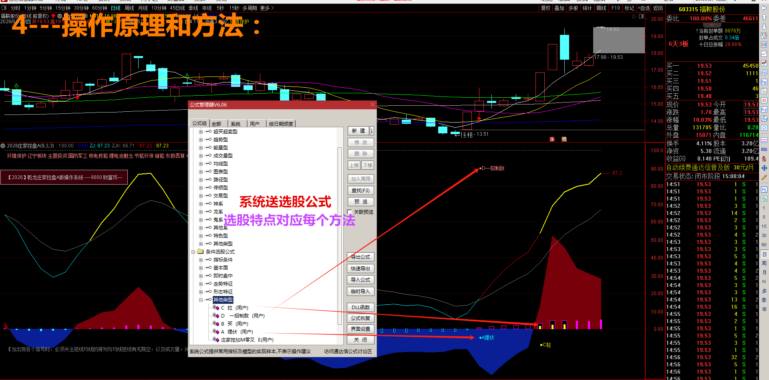Click the 访问通达信公式讨论区 link
Image resolution: width=769 pixels, height=380 pixels.
tap(348, 352)
